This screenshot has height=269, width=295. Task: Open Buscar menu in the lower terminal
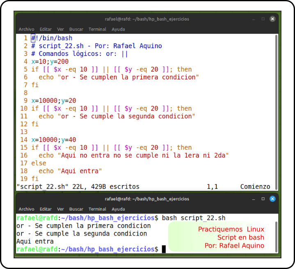tap(76, 209)
